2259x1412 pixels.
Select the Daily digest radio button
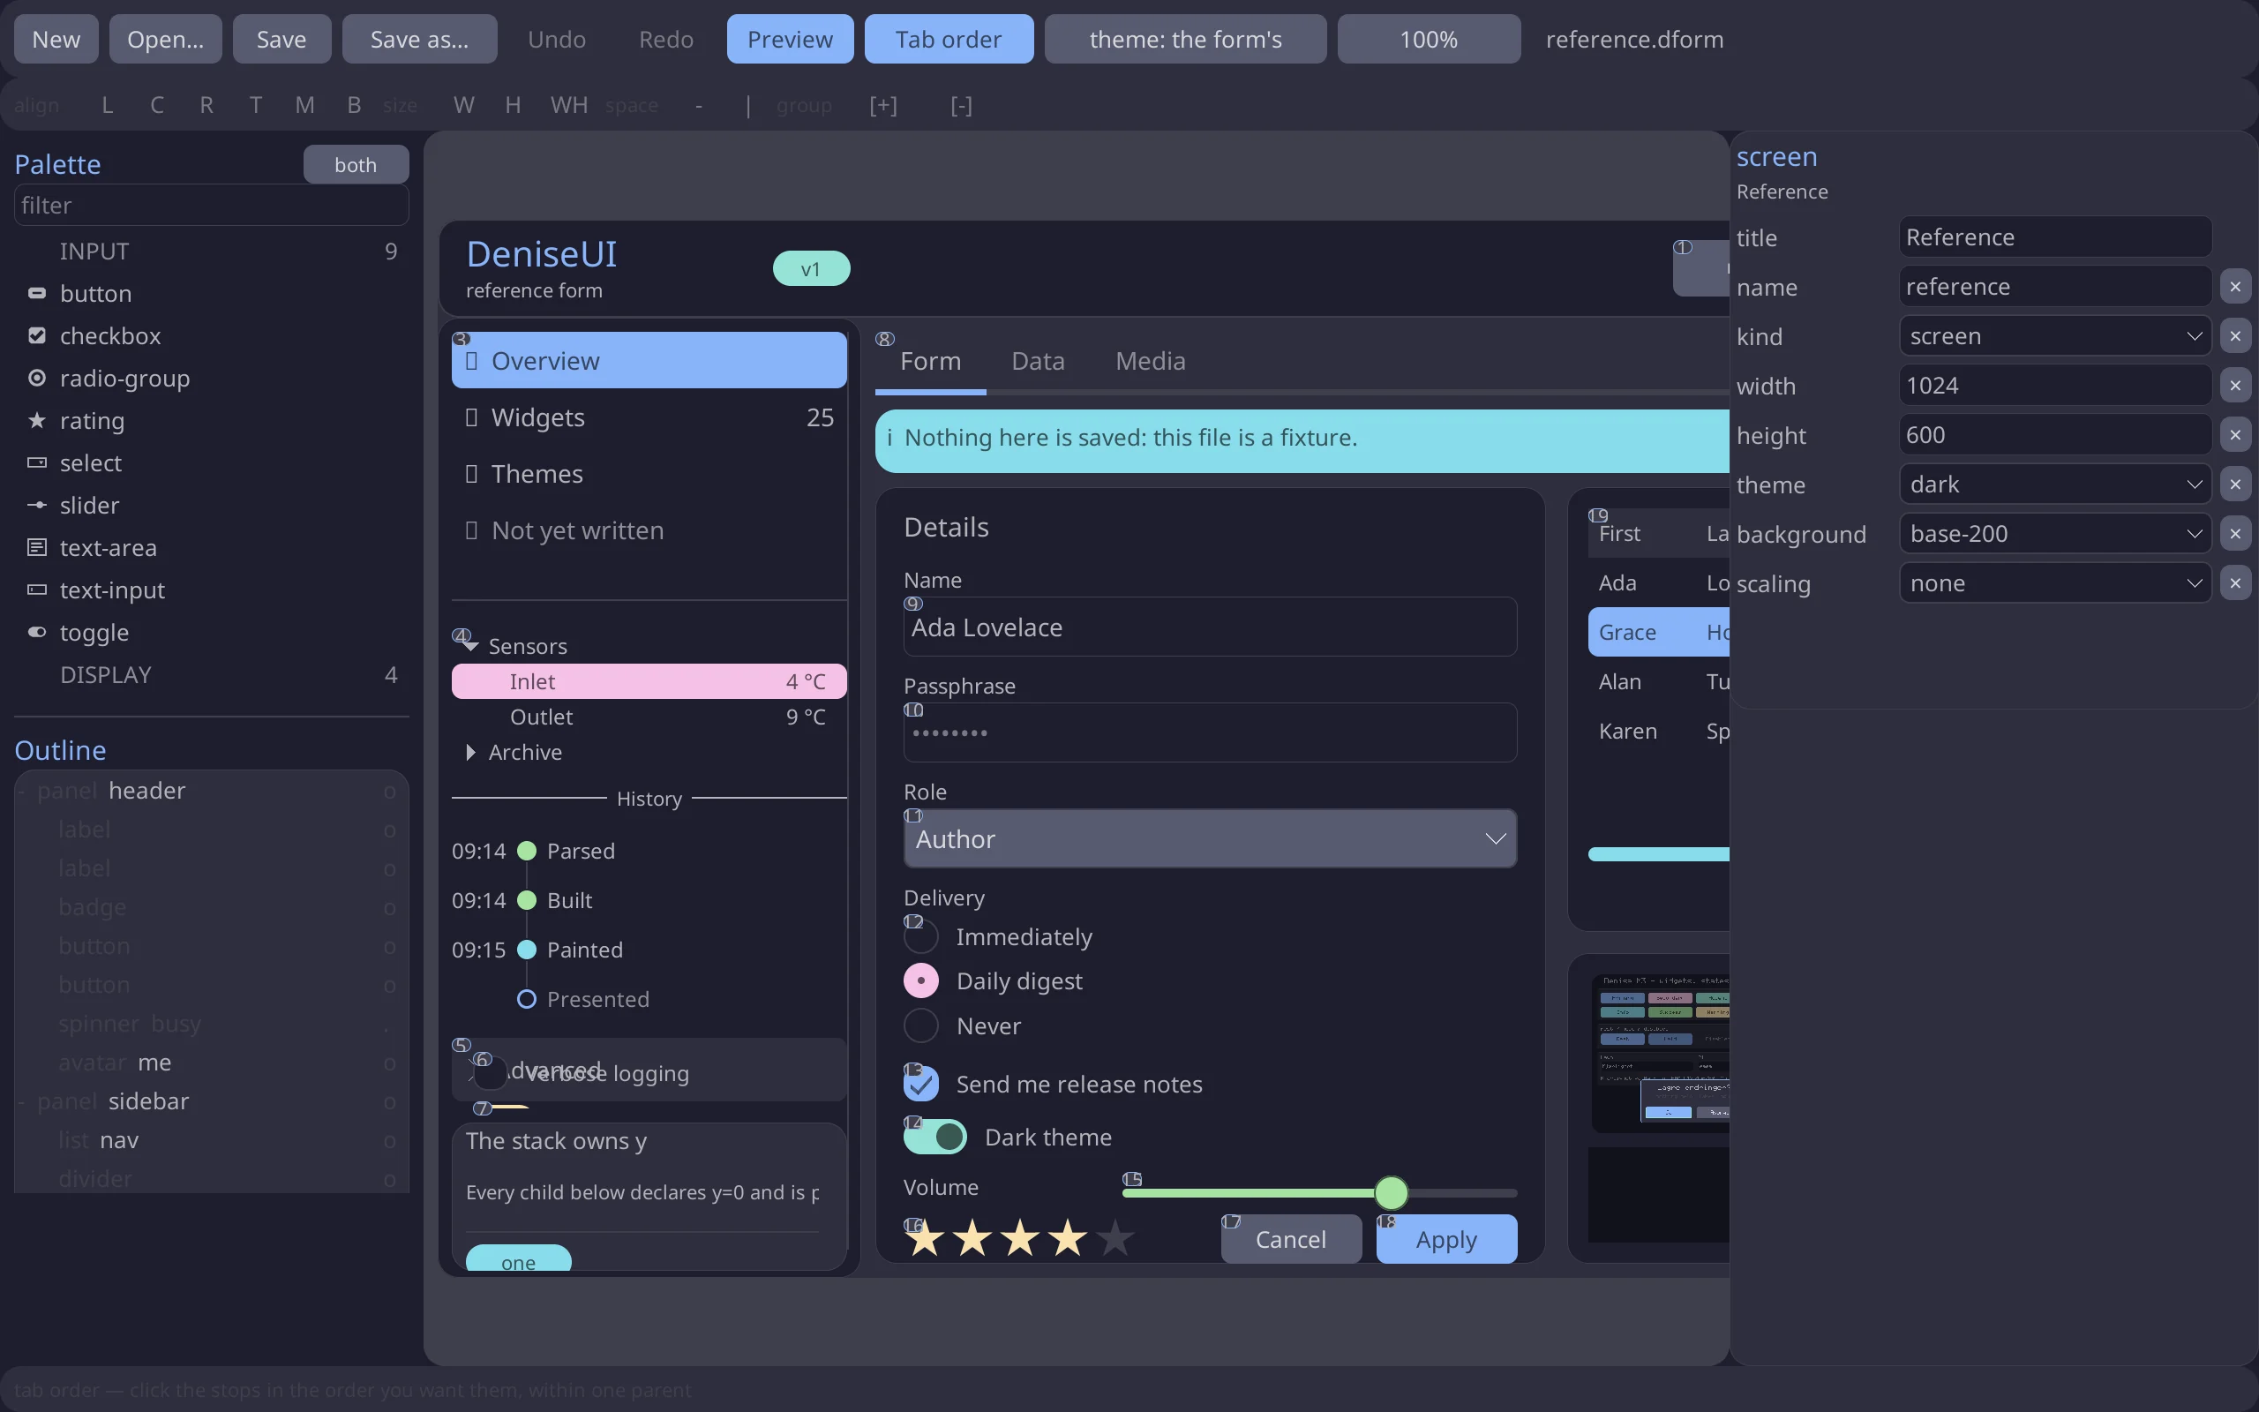921,980
